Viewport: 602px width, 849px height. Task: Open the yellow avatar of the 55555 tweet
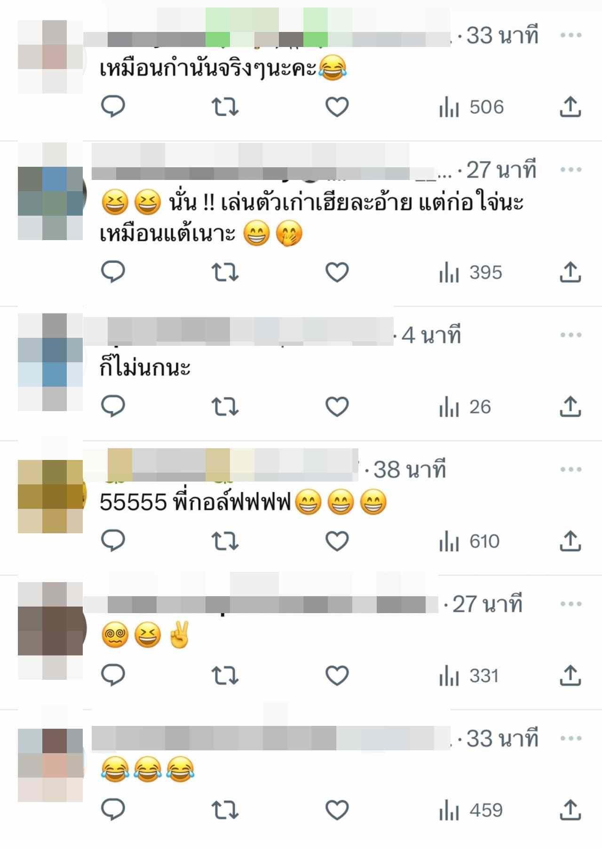(52, 496)
